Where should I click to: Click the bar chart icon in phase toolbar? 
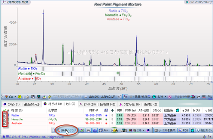click(95, 130)
